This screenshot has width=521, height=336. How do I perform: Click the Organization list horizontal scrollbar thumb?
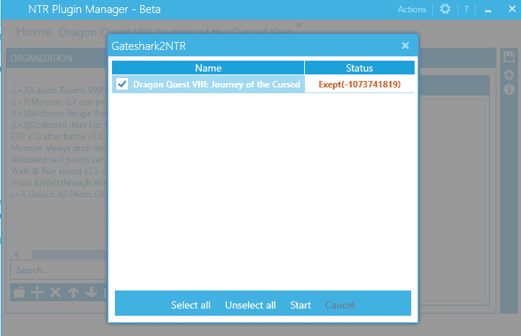(69, 254)
